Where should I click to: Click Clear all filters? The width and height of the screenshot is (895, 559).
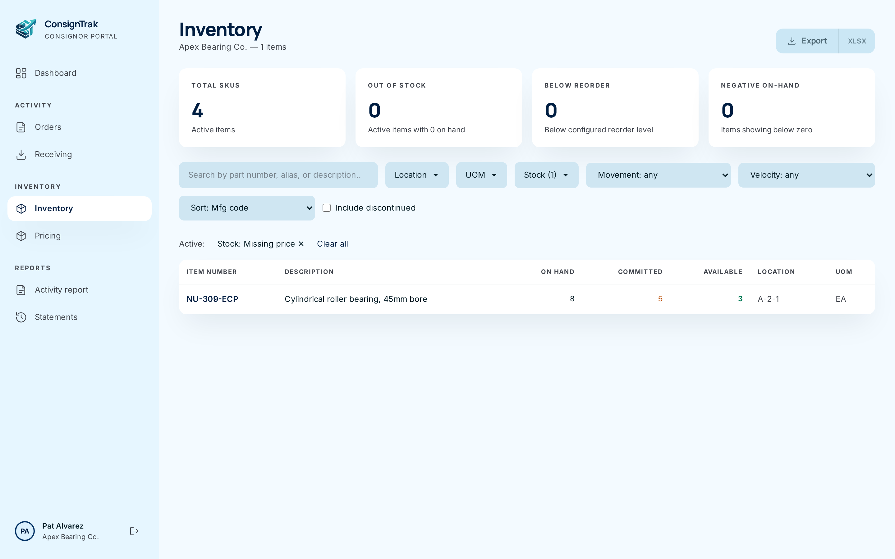point(332,244)
